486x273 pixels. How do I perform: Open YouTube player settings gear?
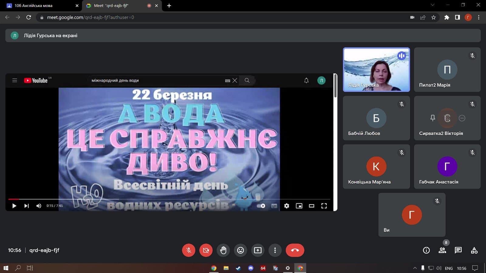[x=286, y=206]
